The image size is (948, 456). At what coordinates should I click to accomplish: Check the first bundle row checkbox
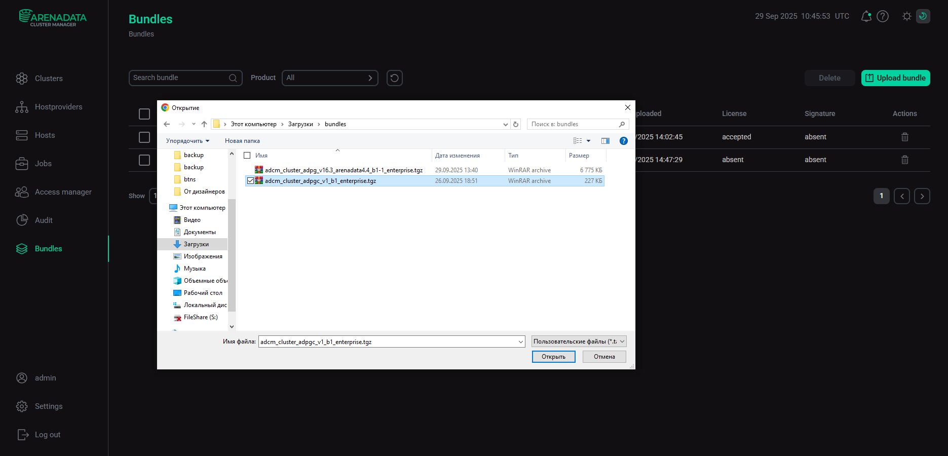[x=144, y=137]
